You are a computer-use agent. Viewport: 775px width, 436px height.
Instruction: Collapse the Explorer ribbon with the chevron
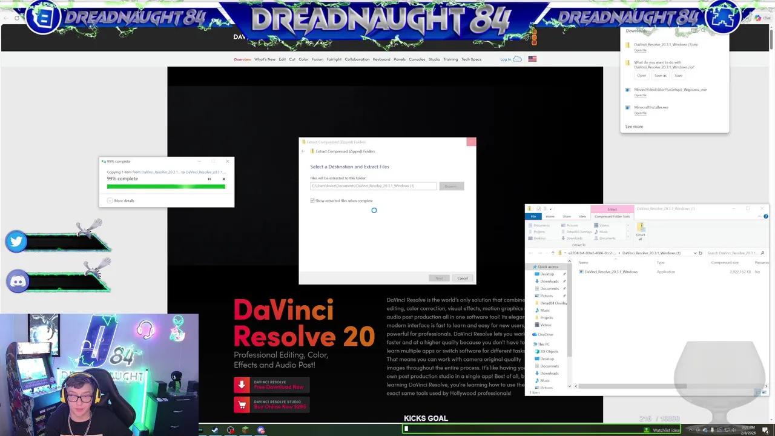759,216
